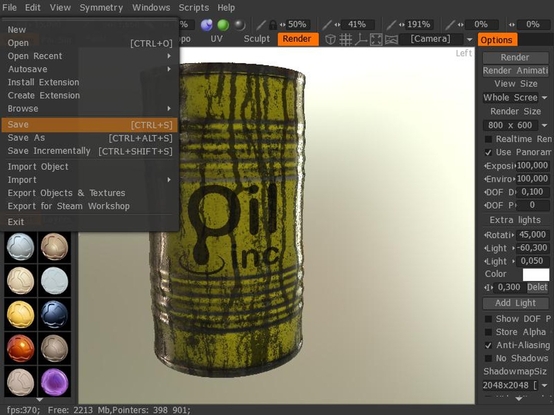Switch to the Sculpt room tab

(257, 39)
